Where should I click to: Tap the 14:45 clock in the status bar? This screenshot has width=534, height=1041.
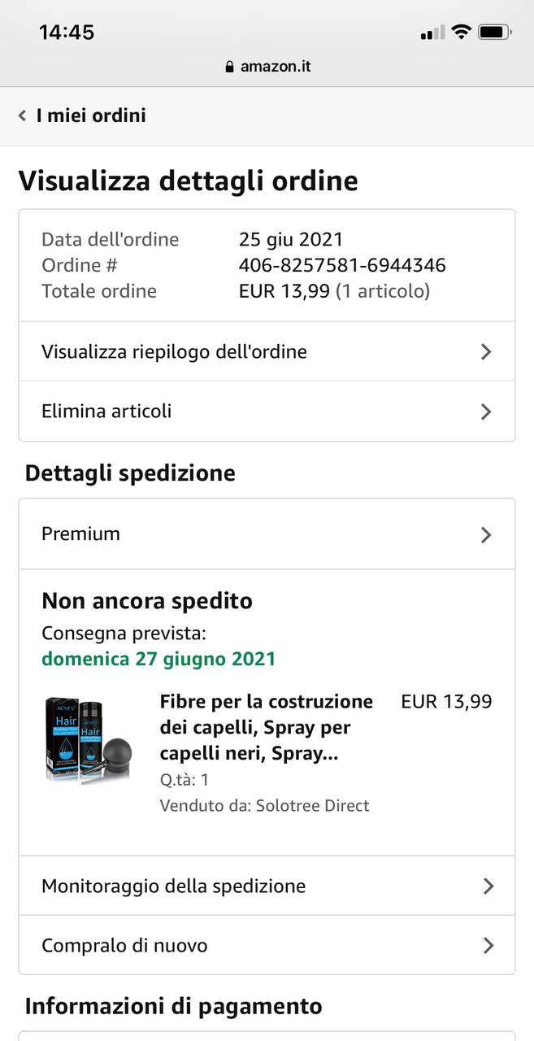(x=67, y=33)
